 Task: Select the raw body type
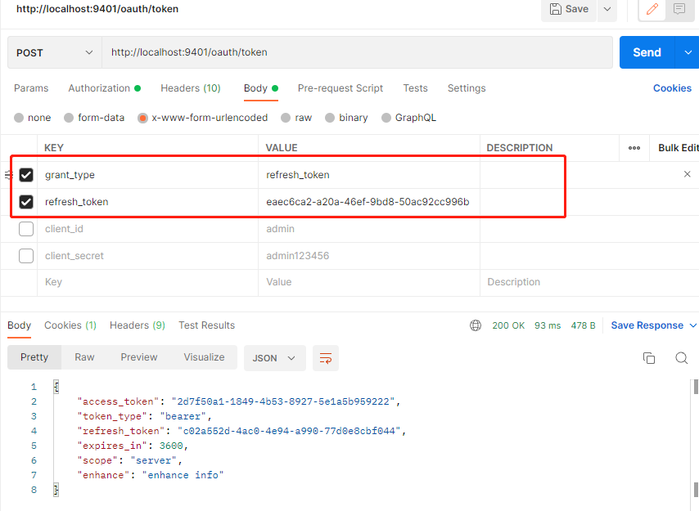[286, 118]
